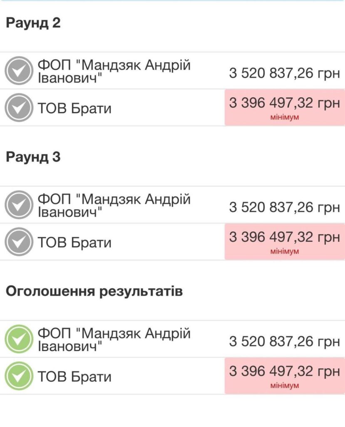345x427 pixels.
Task: Click pink minimum bid cell in Раунд 3
Action: 285,241
